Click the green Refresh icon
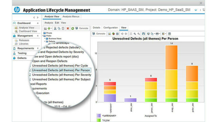The width and height of the screenshot is (217, 122). (73, 28)
